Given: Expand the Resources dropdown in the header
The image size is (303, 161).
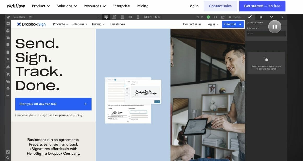Looking at the screenshot, I should point(95,6).
